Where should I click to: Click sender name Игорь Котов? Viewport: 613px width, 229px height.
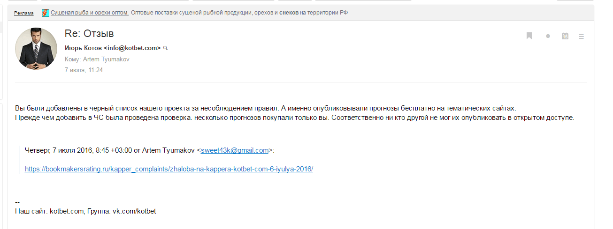click(83, 48)
